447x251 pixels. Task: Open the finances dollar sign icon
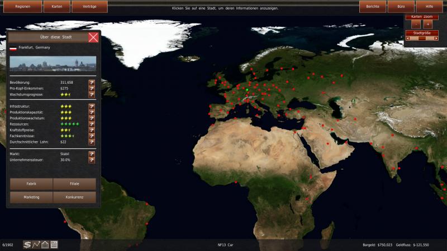(x=27, y=244)
